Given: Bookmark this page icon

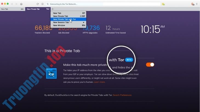Looking at the screenshot, I should tap(42, 4).
